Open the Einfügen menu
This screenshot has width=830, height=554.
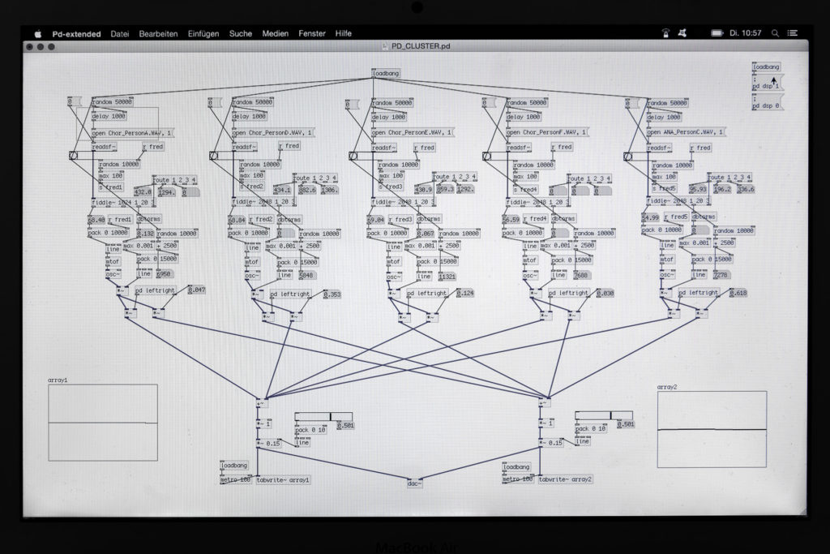203,33
